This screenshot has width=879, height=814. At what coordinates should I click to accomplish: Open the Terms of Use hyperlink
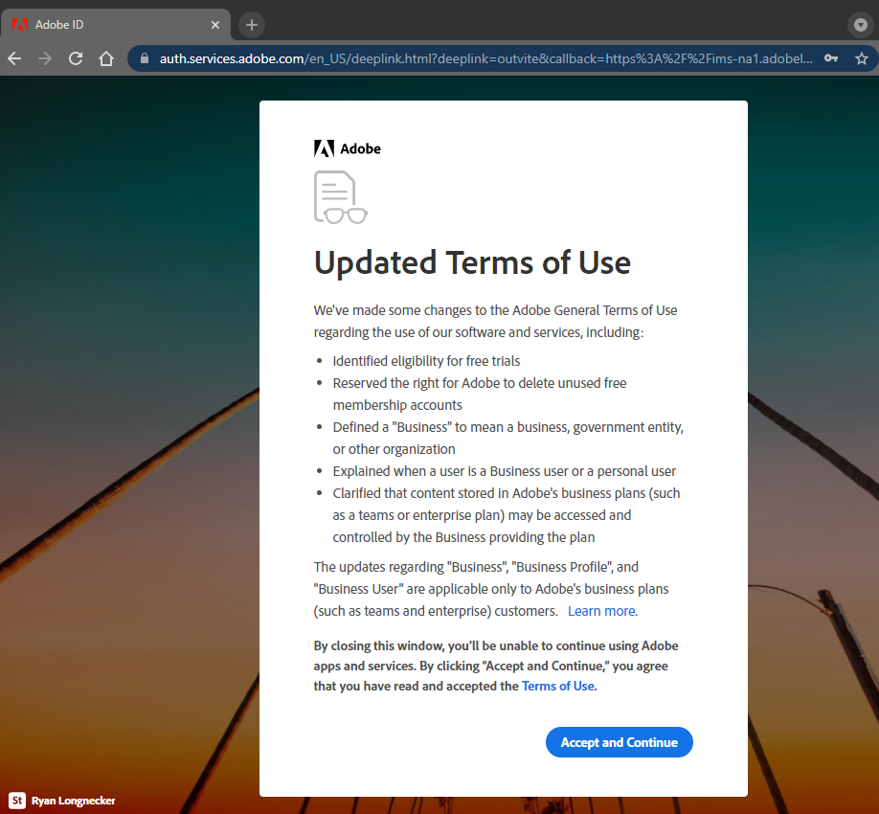coord(557,686)
